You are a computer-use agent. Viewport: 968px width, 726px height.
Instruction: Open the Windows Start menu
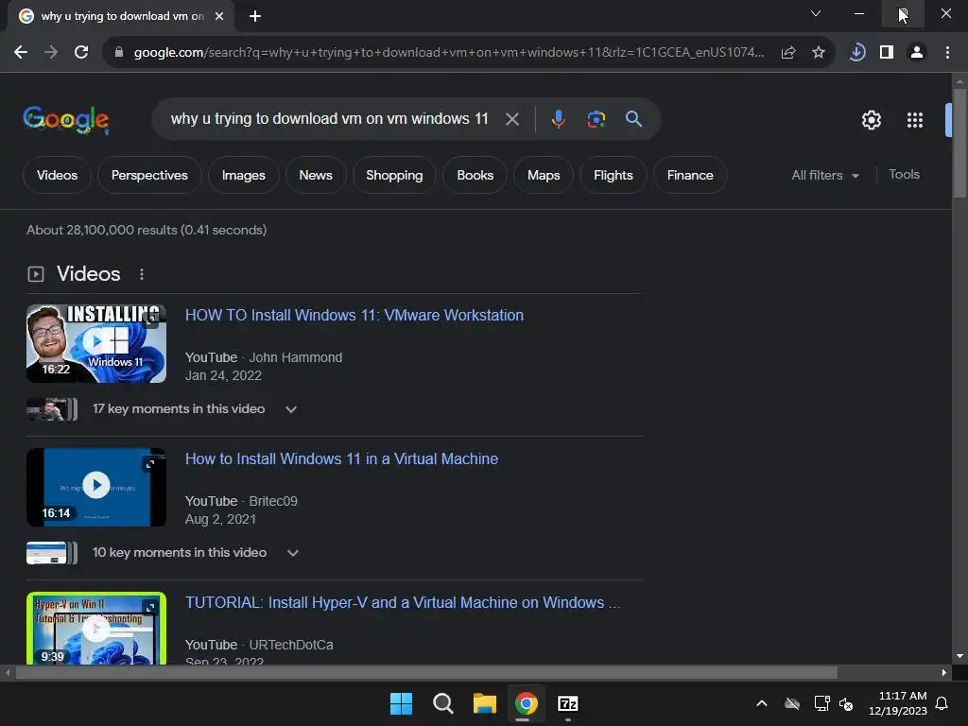click(401, 703)
